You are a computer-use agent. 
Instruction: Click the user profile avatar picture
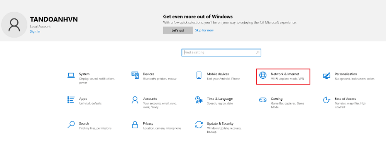(14, 25)
